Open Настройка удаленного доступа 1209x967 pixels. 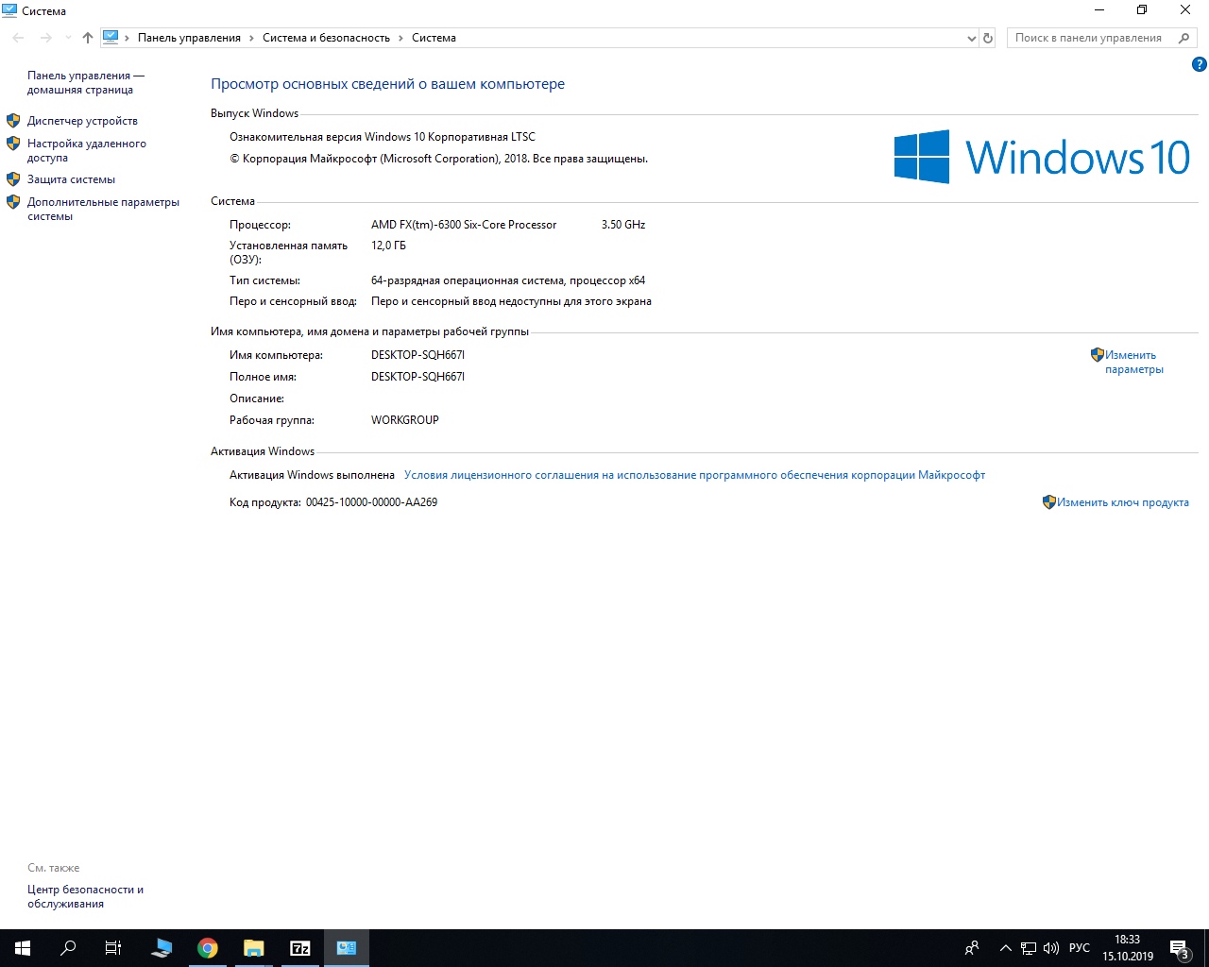tap(87, 150)
